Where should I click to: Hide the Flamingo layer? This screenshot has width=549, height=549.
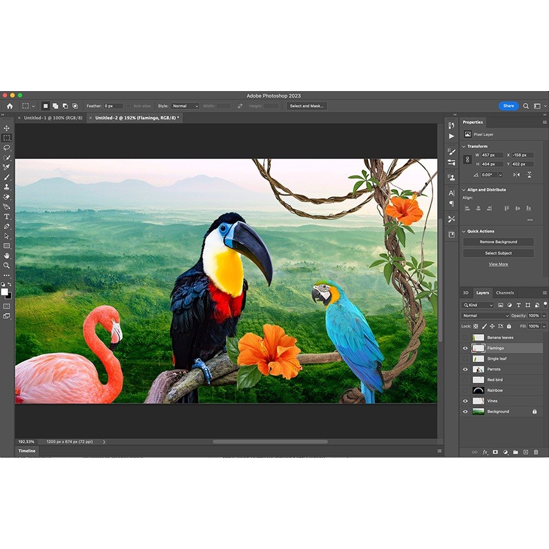(466, 348)
